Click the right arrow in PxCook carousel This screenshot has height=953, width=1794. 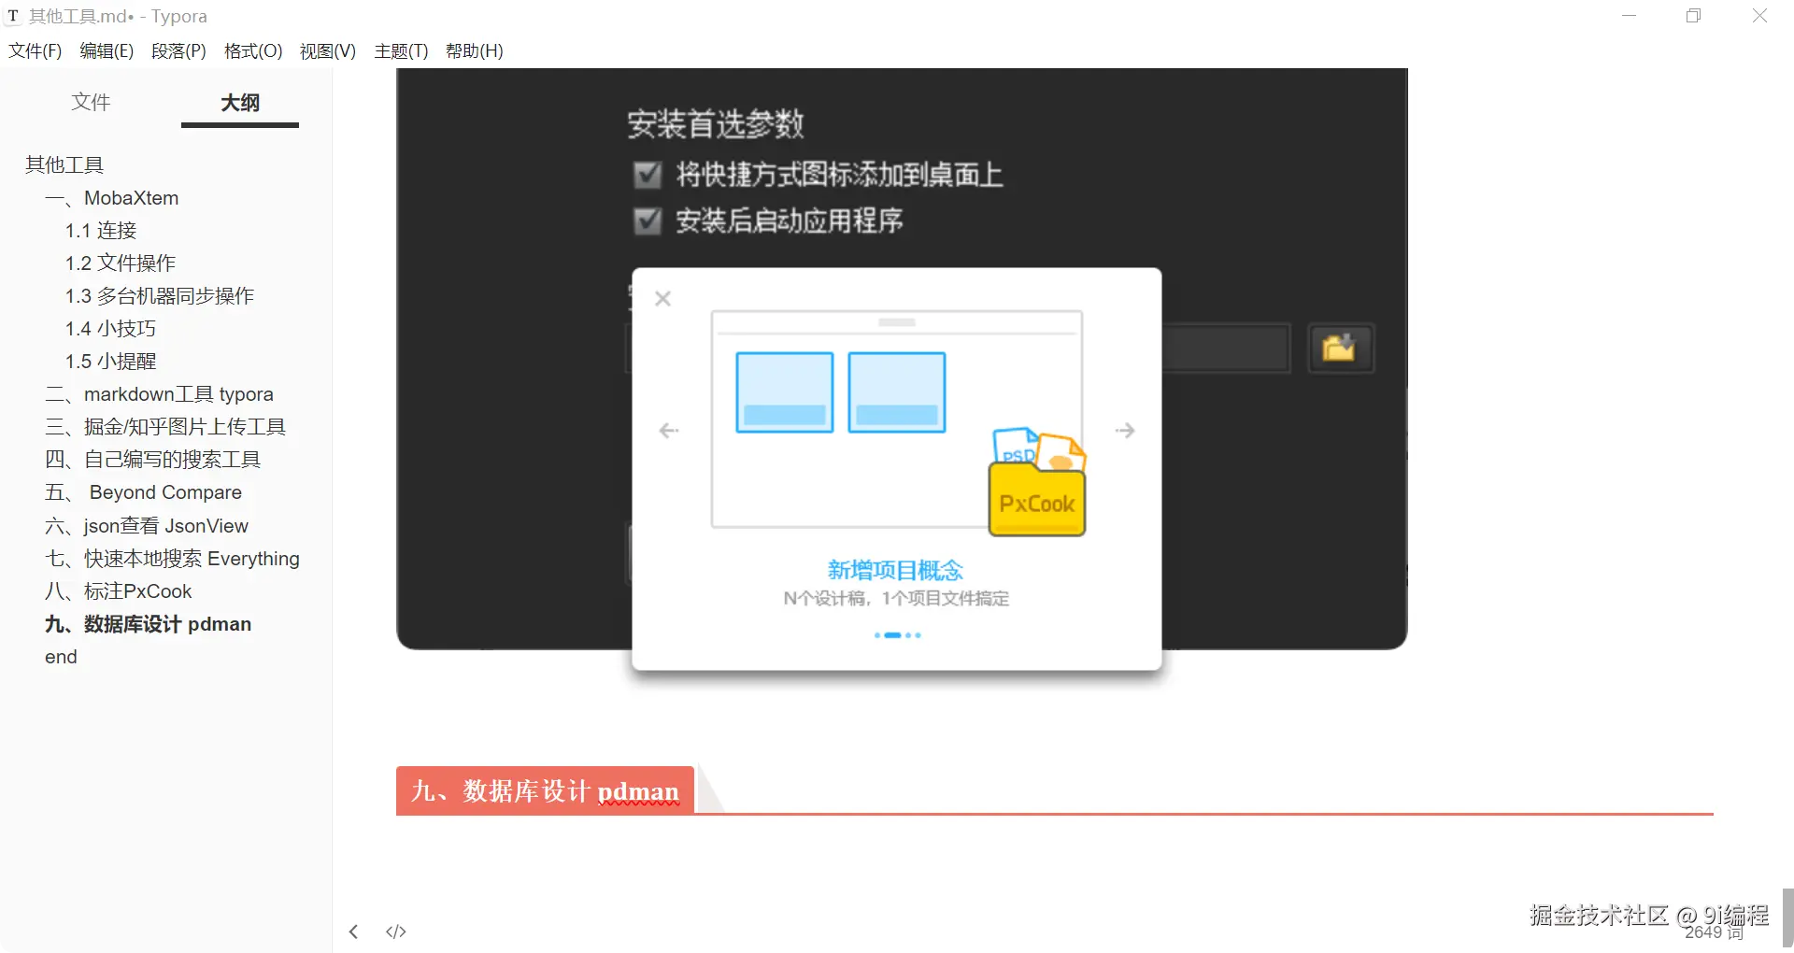click(x=1125, y=431)
